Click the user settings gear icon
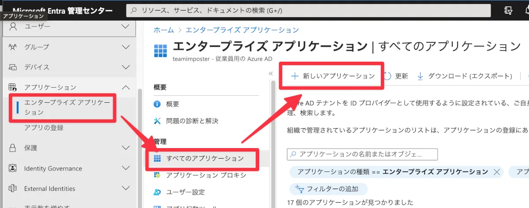Image resolution: width=529 pixels, height=208 pixels. tap(157, 192)
